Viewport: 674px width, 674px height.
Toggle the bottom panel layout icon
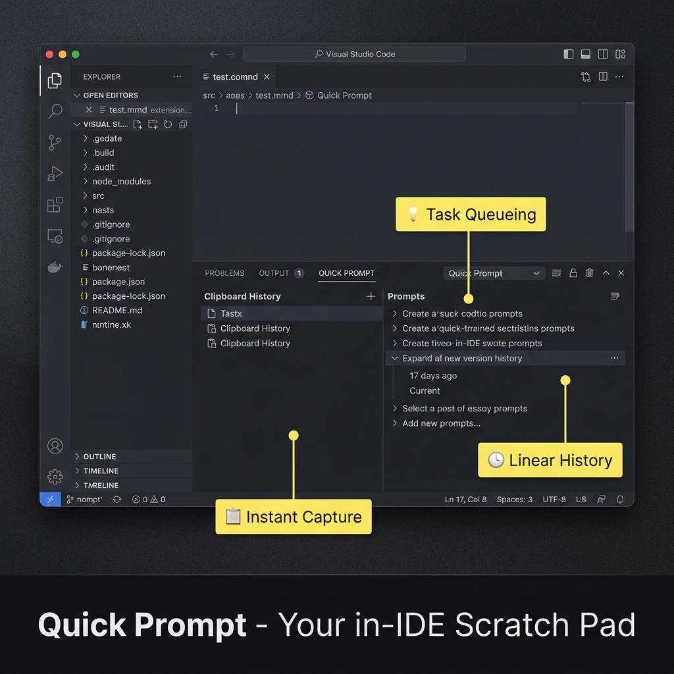click(585, 54)
